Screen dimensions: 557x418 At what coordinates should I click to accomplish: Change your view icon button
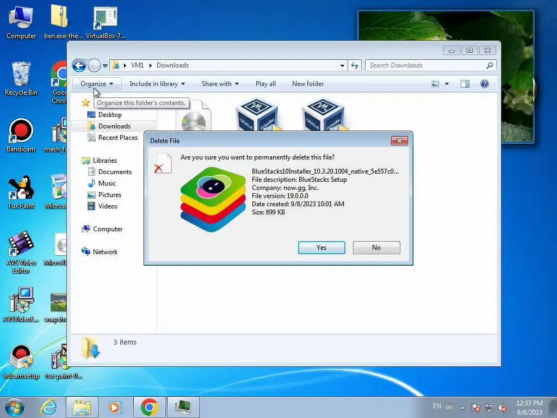click(435, 84)
